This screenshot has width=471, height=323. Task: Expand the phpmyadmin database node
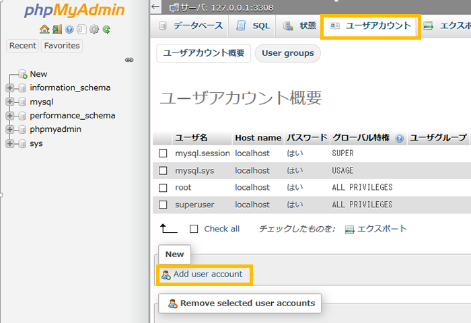[x=9, y=129]
